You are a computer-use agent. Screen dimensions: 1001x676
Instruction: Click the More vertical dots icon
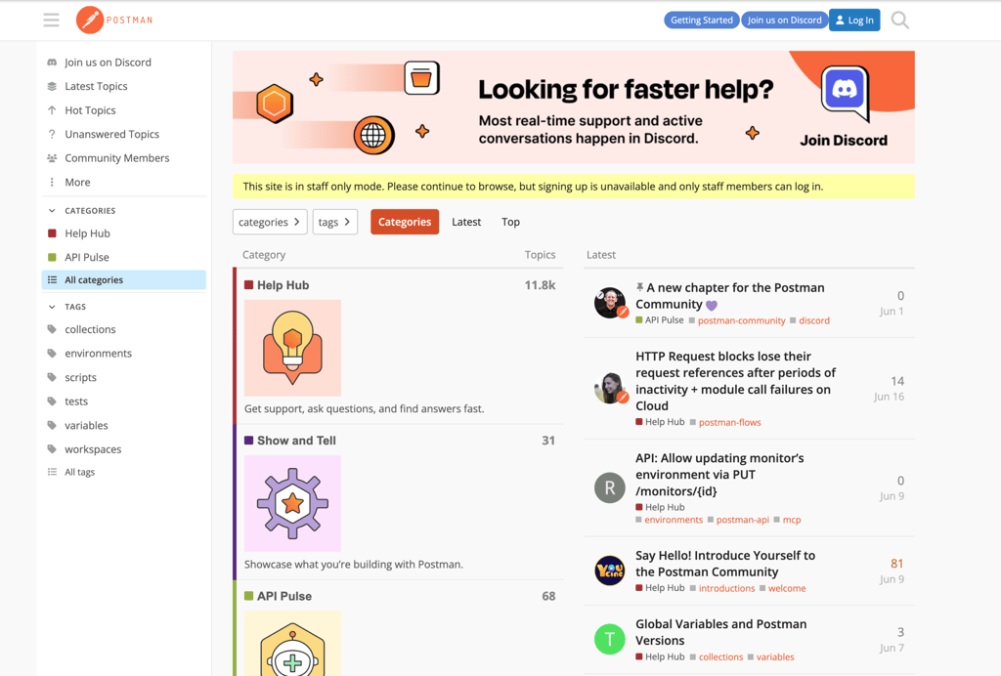53,183
